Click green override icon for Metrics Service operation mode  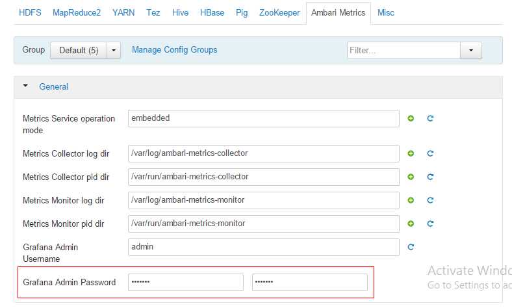pyautogui.click(x=411, y=118)
